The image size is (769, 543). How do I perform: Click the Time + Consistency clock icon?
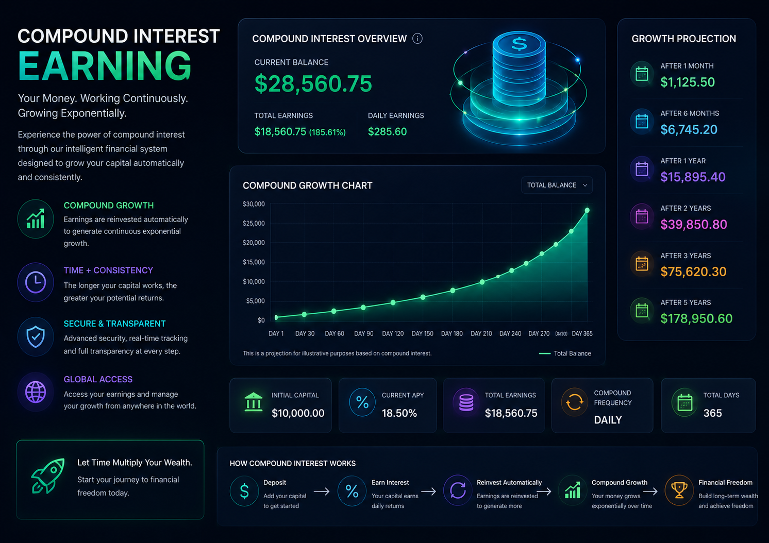coord(36,282)
